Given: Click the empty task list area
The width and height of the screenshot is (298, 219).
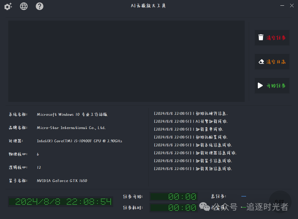Looking at the screenshot, I should (126, 61).
